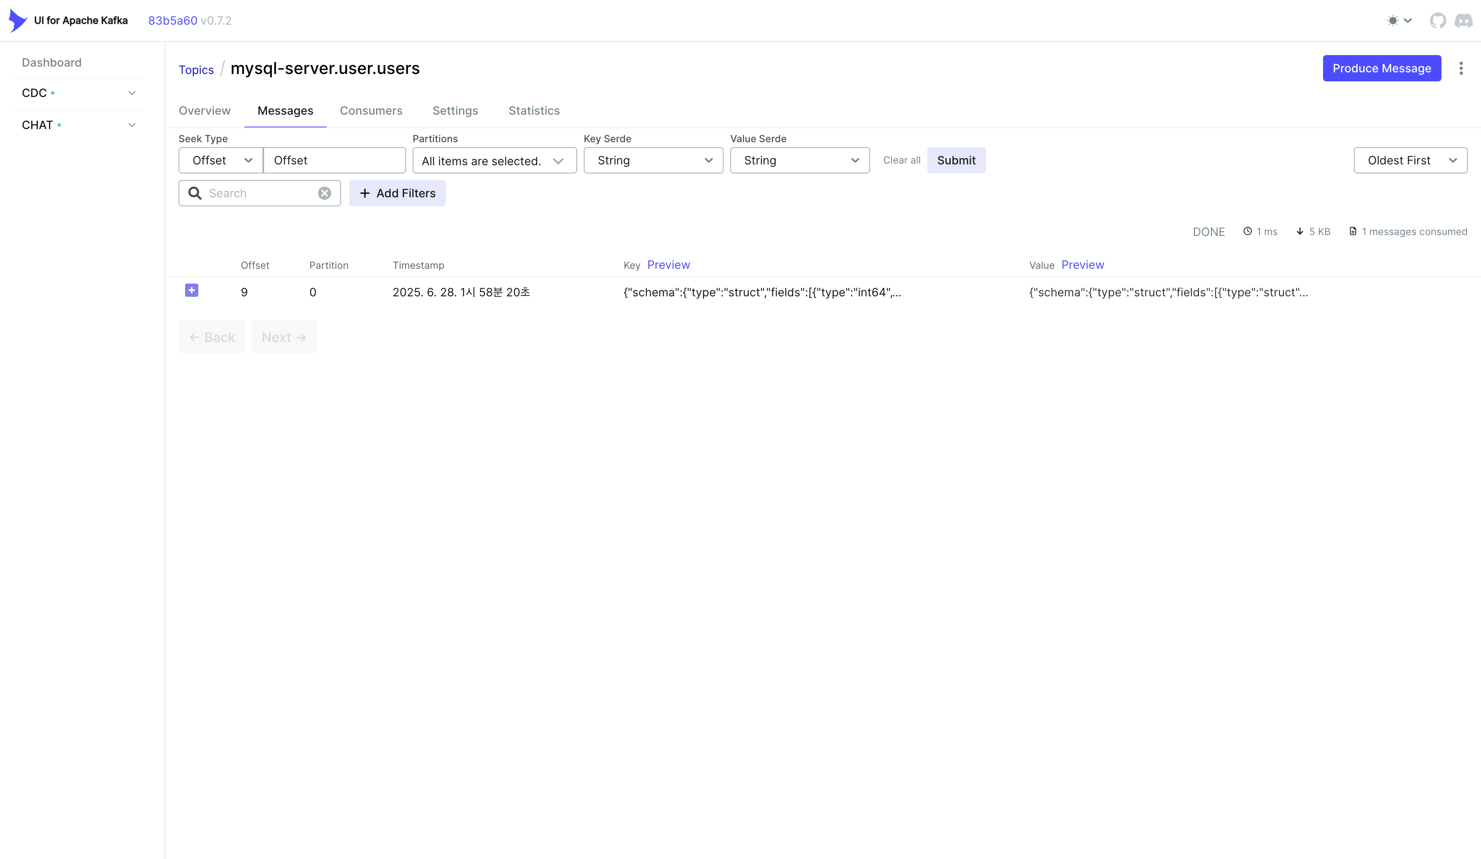Switch to the Statistics tab

[534, 111]
